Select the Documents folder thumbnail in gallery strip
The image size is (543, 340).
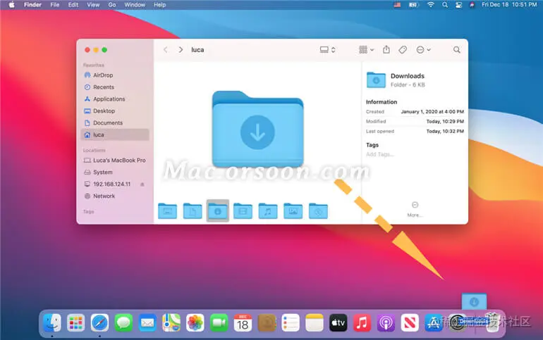[x=193, y=210]
